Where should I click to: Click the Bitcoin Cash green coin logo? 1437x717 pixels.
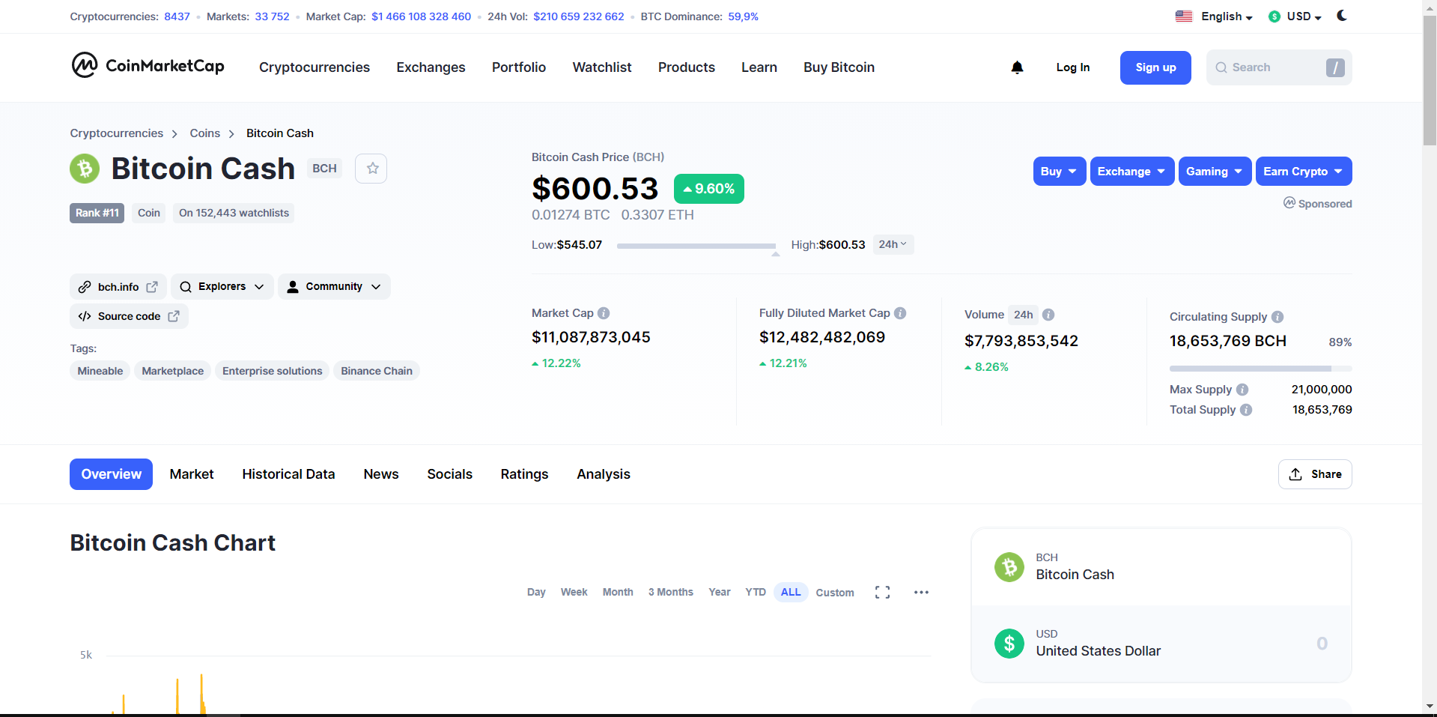coord(85,169)
